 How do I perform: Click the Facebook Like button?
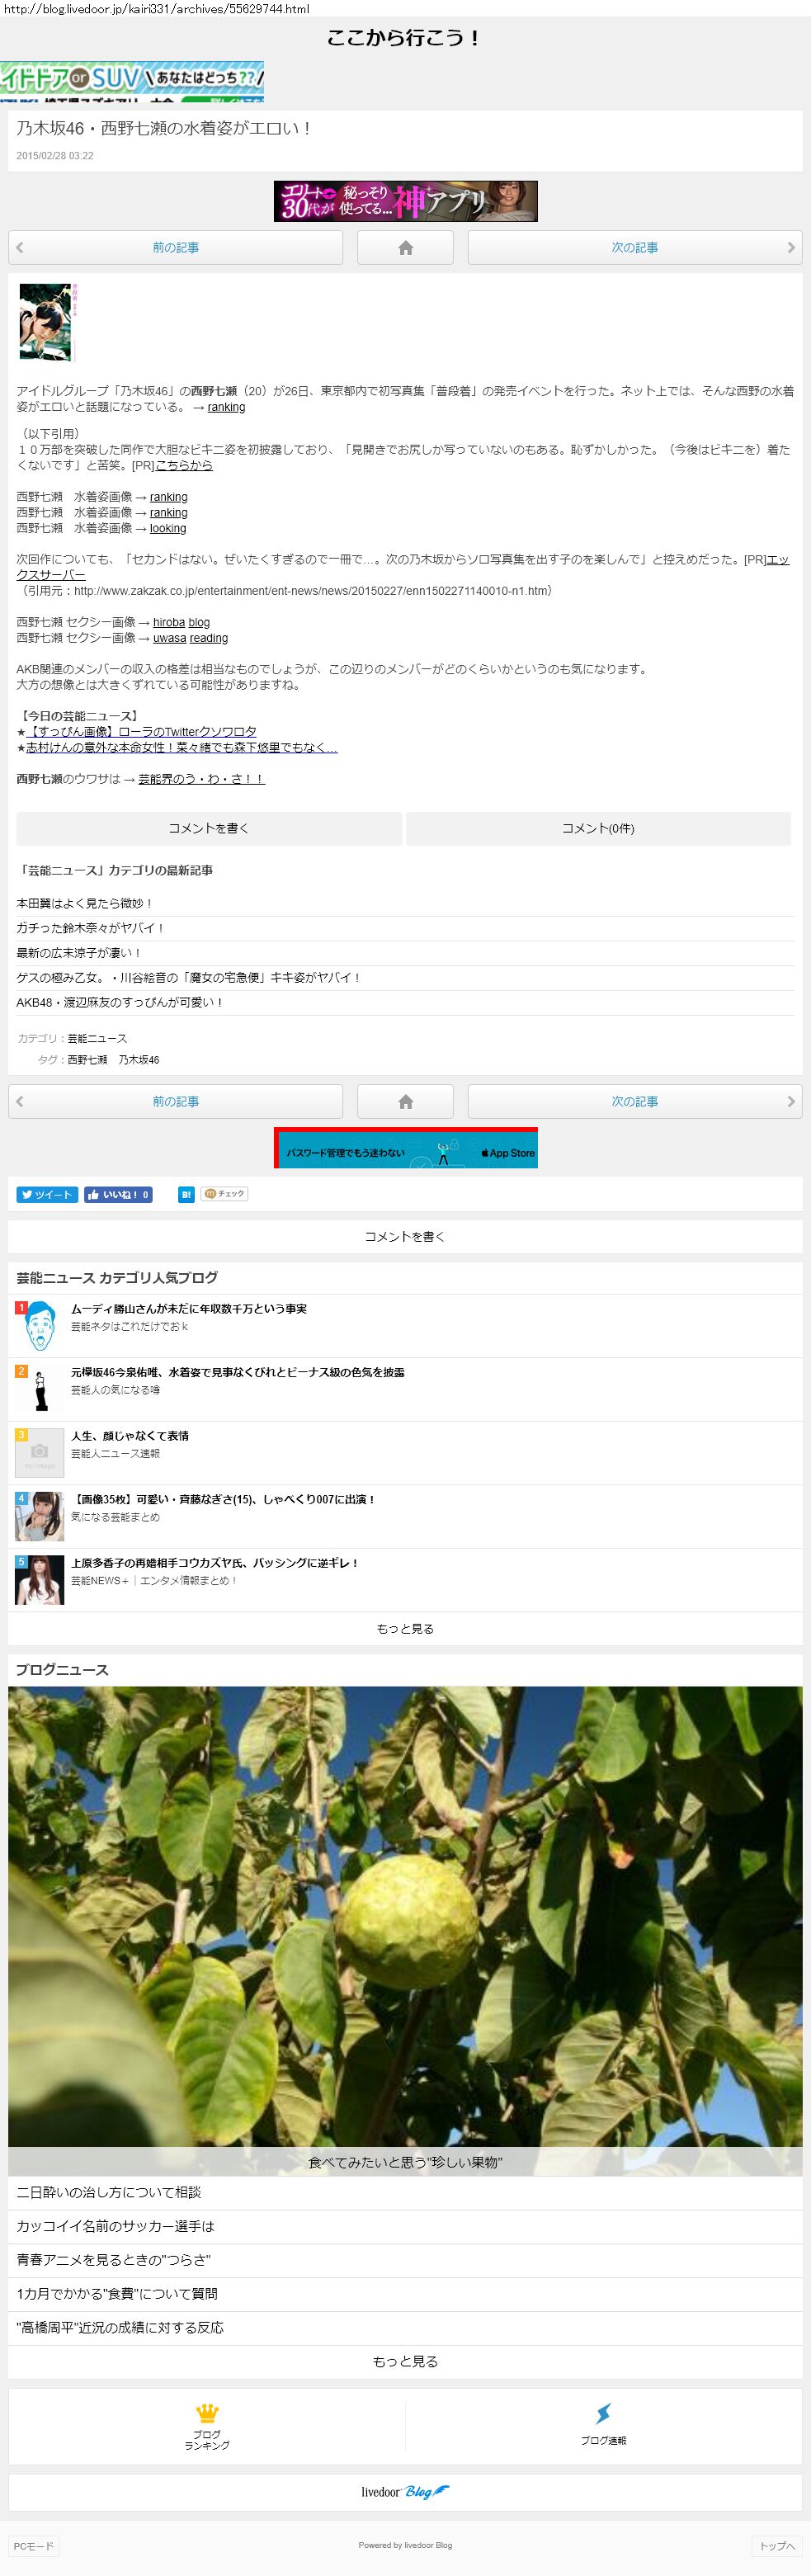tap(118, 1194)
